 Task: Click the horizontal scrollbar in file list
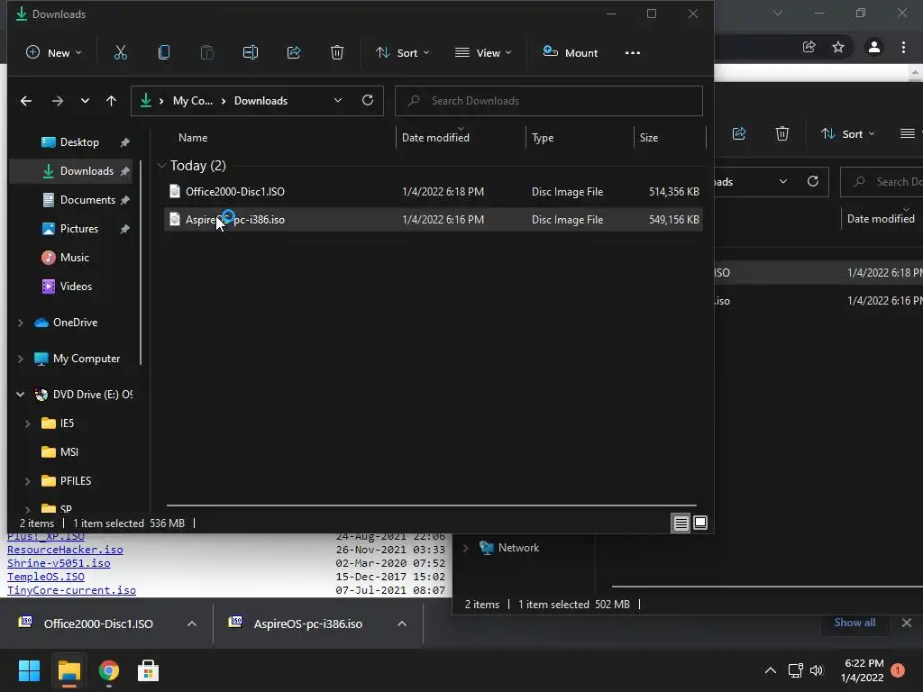(432, 505)
